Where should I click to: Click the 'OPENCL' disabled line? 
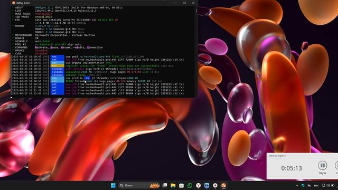tap(30, 51)
